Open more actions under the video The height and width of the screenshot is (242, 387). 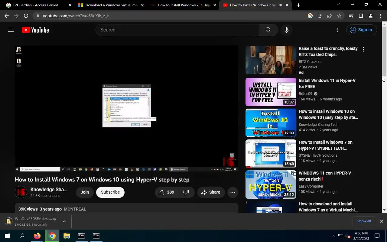click(x=233, y=192)
